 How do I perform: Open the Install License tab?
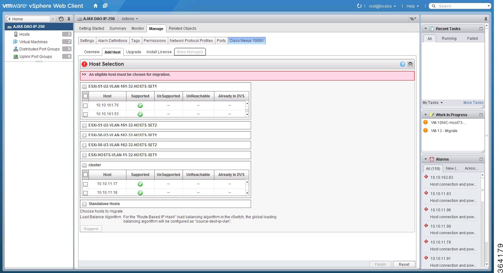tap(159, 52)
